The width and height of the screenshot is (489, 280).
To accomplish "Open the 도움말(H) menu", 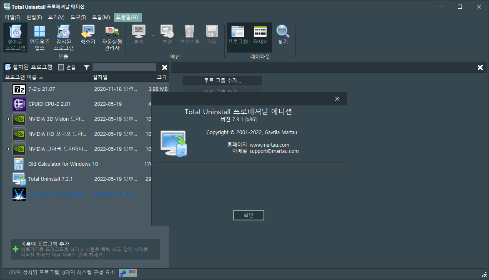I will point(127,17).
